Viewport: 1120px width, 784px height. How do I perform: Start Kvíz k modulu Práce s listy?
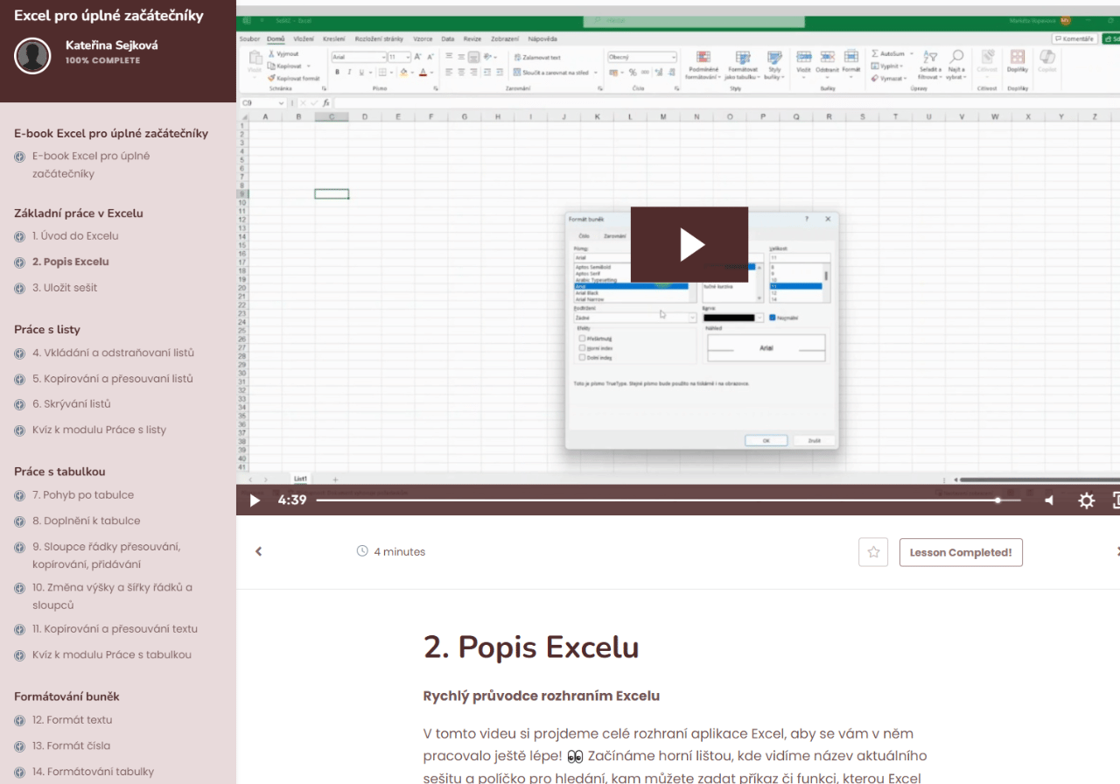click(99, 430)
